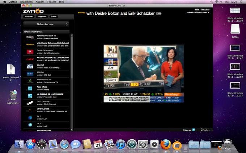The image size is (246, 153).
Task: Open the La 2 channel logo
Action: [x=30, y=125]
